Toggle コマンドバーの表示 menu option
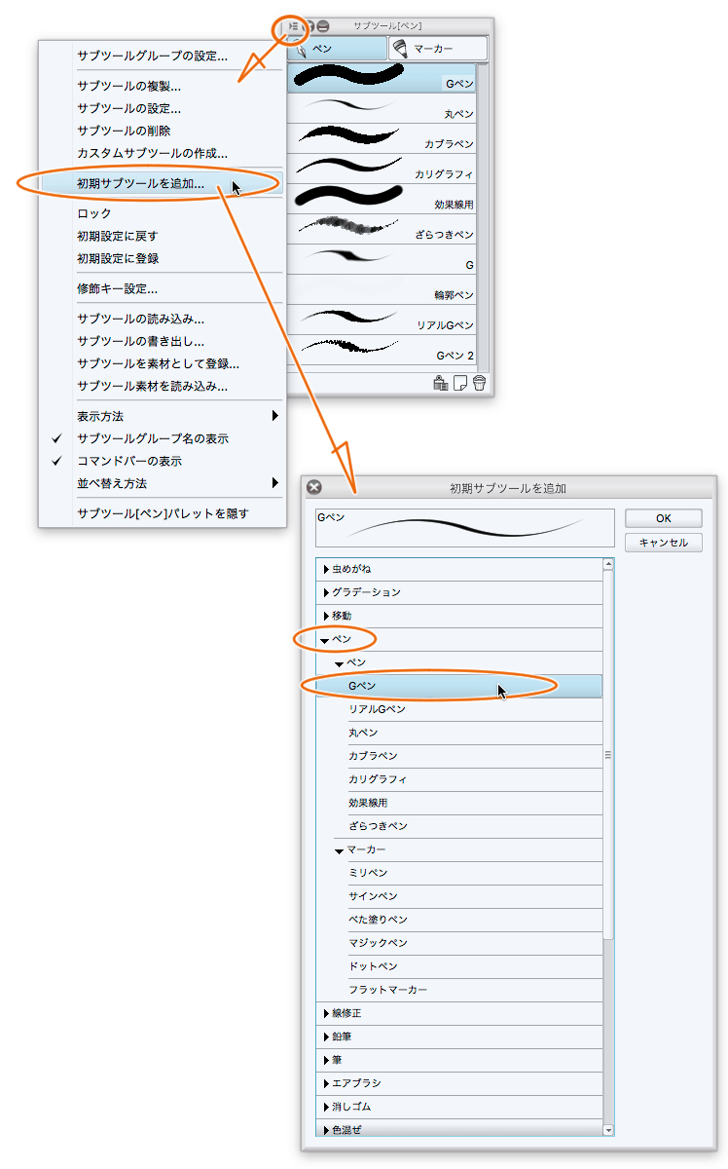 point(129,461)
